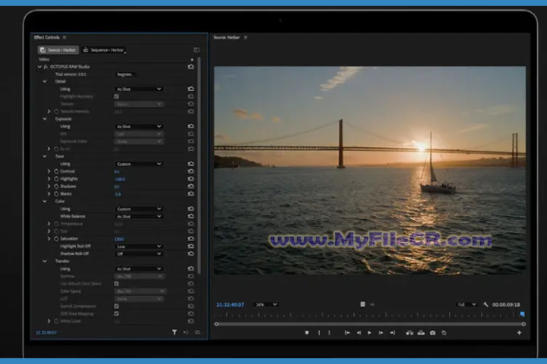Reset the Highlights parameter
547x364 pixels.
tap(191, 179)
